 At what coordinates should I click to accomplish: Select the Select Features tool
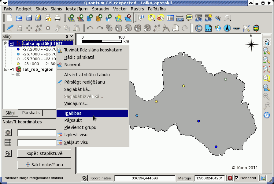[151, 18]
